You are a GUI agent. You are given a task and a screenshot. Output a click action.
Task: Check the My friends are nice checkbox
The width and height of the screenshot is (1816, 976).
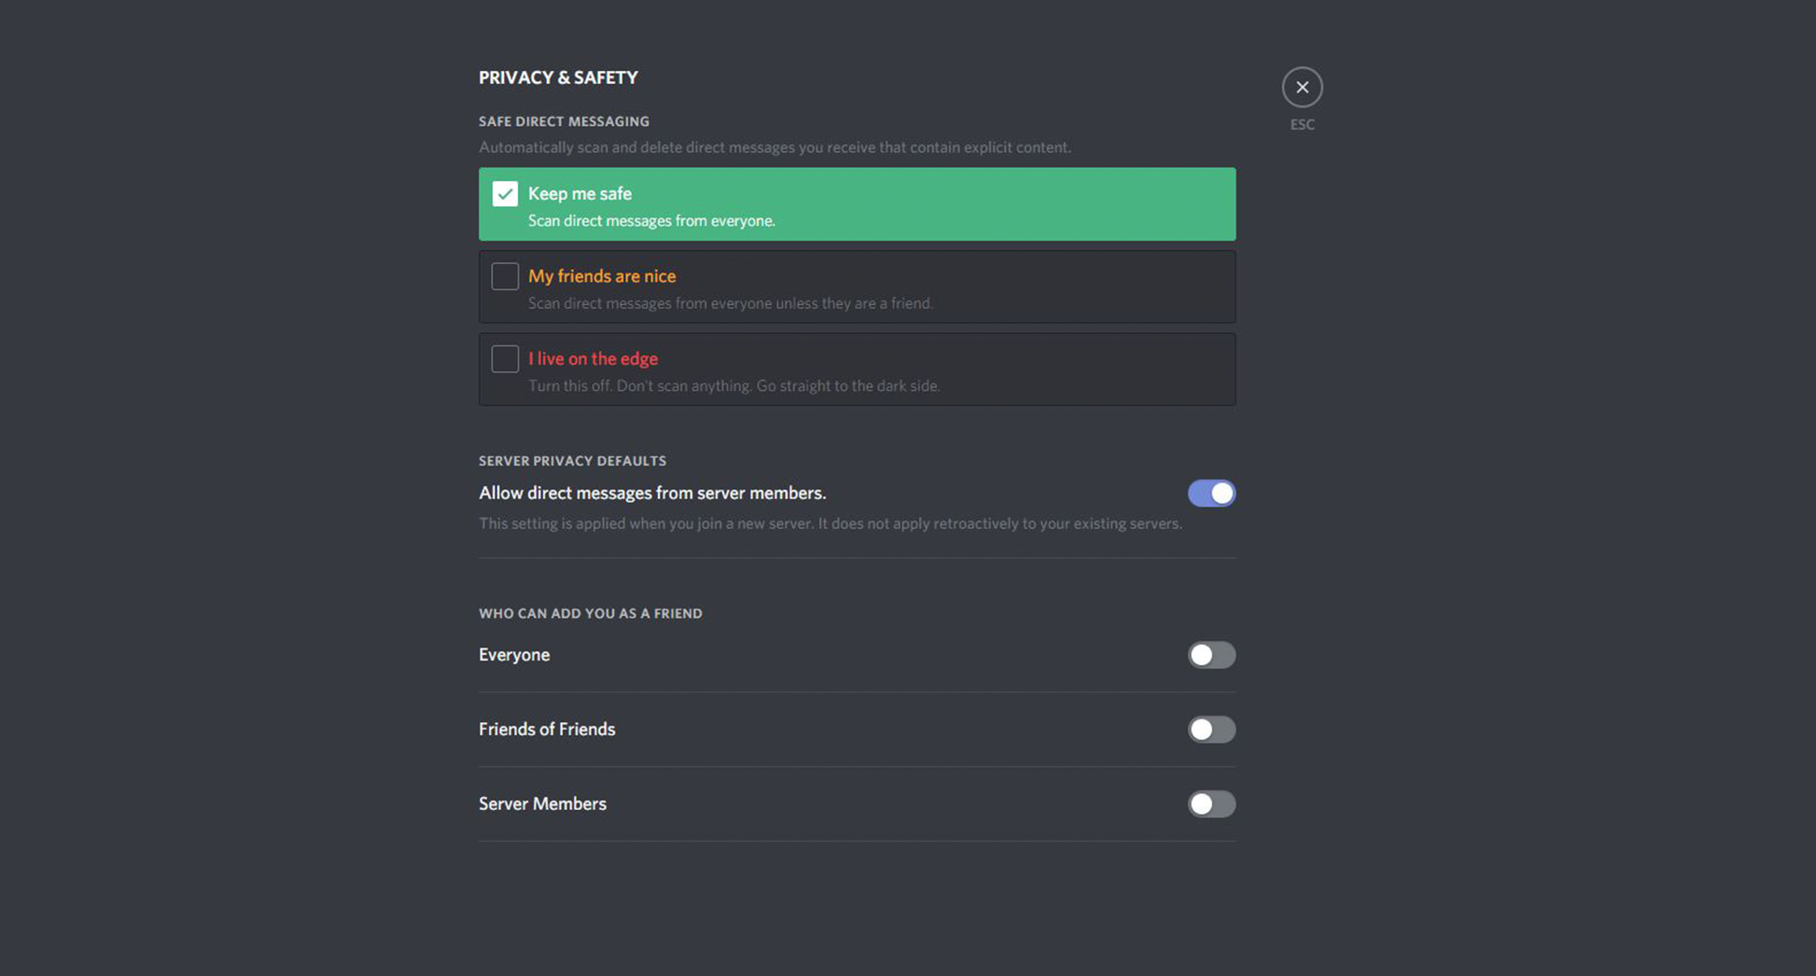(x=505, y=276)
